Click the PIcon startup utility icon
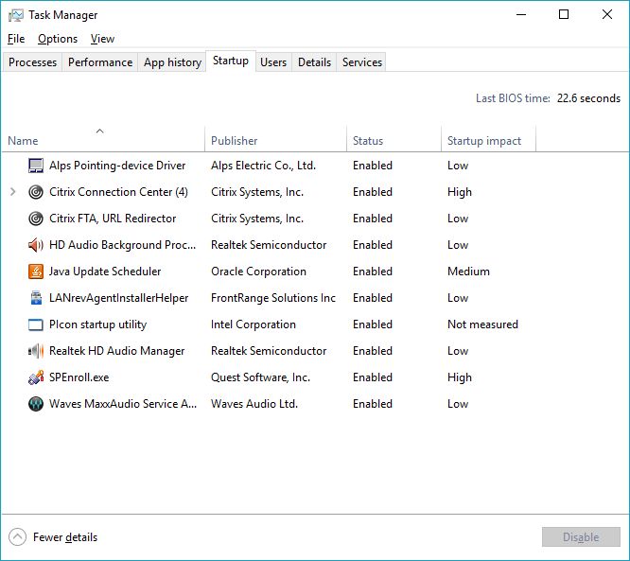 [36, 324]
